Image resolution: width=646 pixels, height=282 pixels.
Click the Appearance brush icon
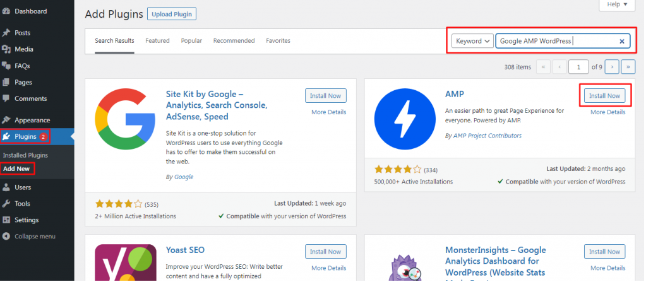[6, 120]
